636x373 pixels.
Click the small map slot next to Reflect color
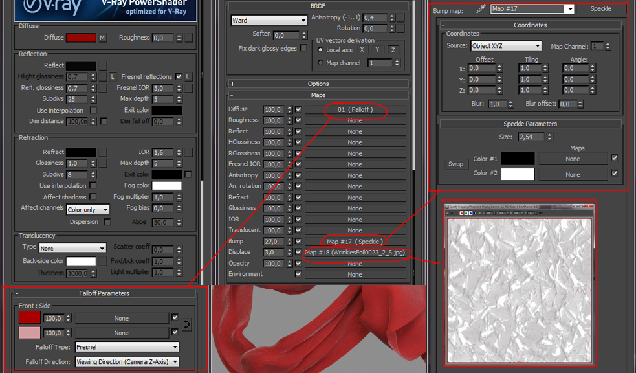click(x=102, y=66)
